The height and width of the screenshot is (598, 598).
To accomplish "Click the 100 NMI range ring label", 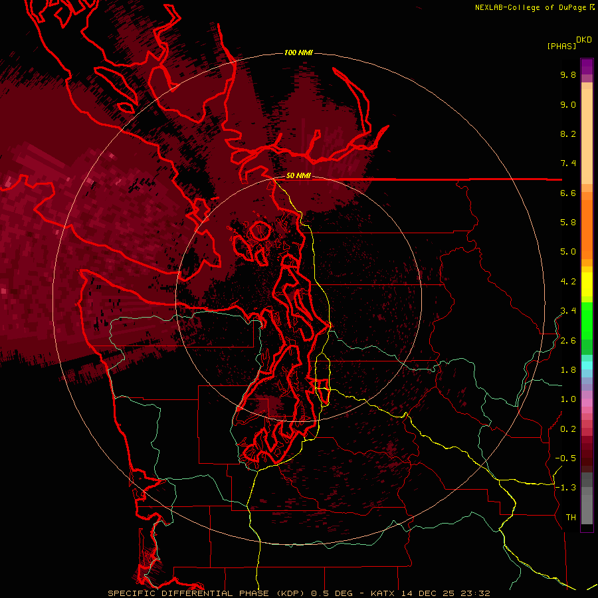I will [x=298, y=52].
